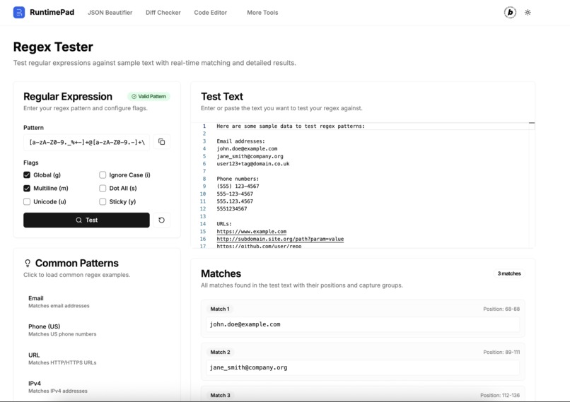Viewport: 570px width, 402px height.
Task: Click the 3 matches count badge
Action: pyautogui.click(x=509, y=273)
